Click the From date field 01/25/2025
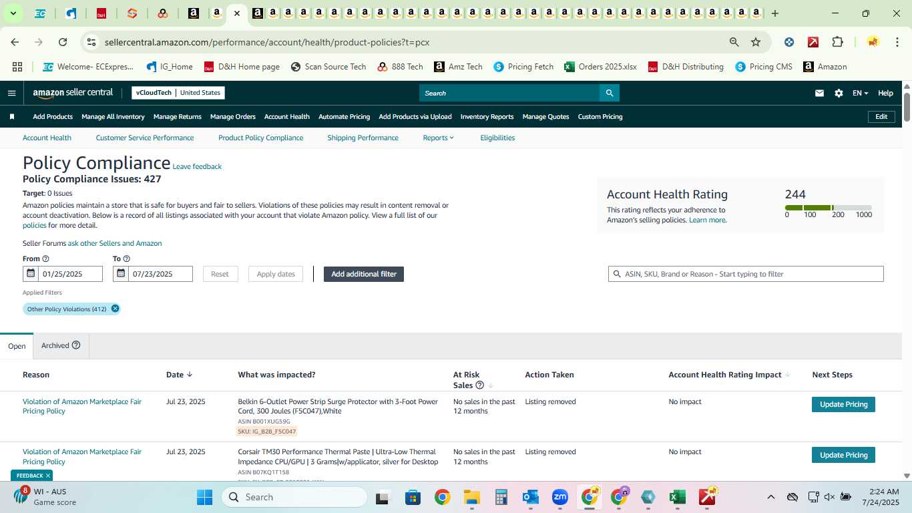Image resolution: width=912 pixels, height=513 pixels. (x=70, y=274)
